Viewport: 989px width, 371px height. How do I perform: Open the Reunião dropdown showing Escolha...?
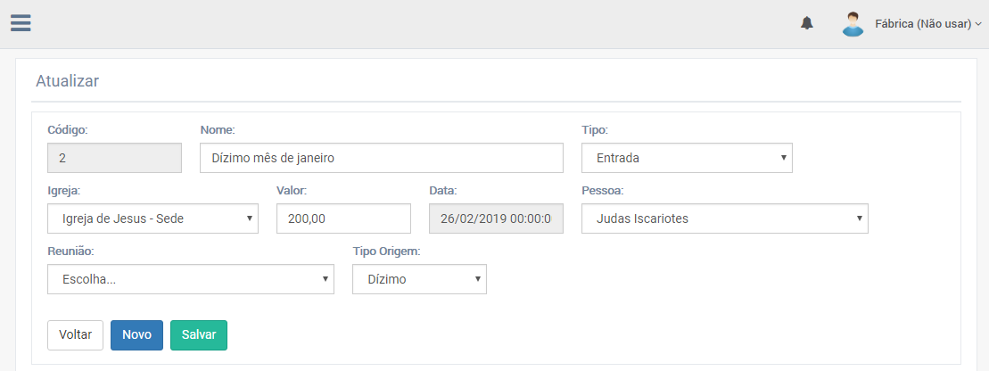pos(190,279)
